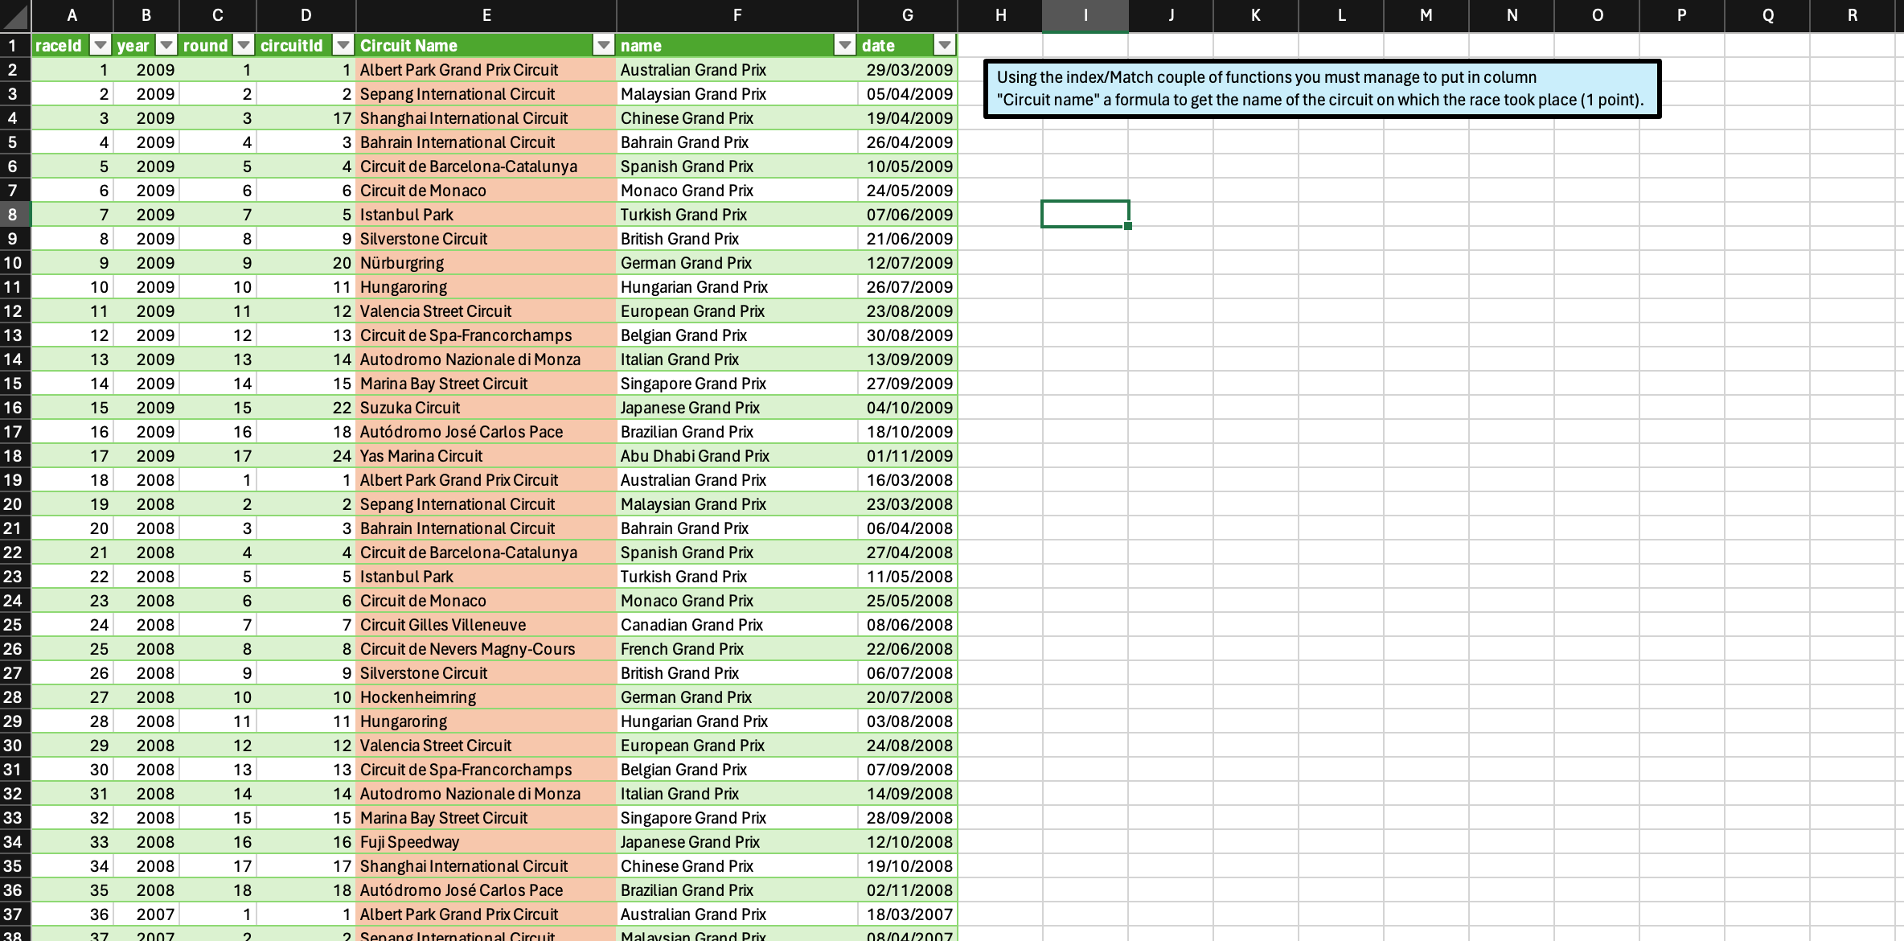Open the Circuit Name filter dropdown
This screenshot has height=941, width=1904.
click(x=604, y=45)
